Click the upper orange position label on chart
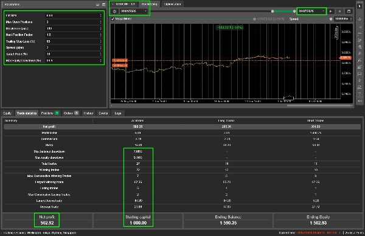The height and width of the screenshot is (236, 365). pos(120,60)
